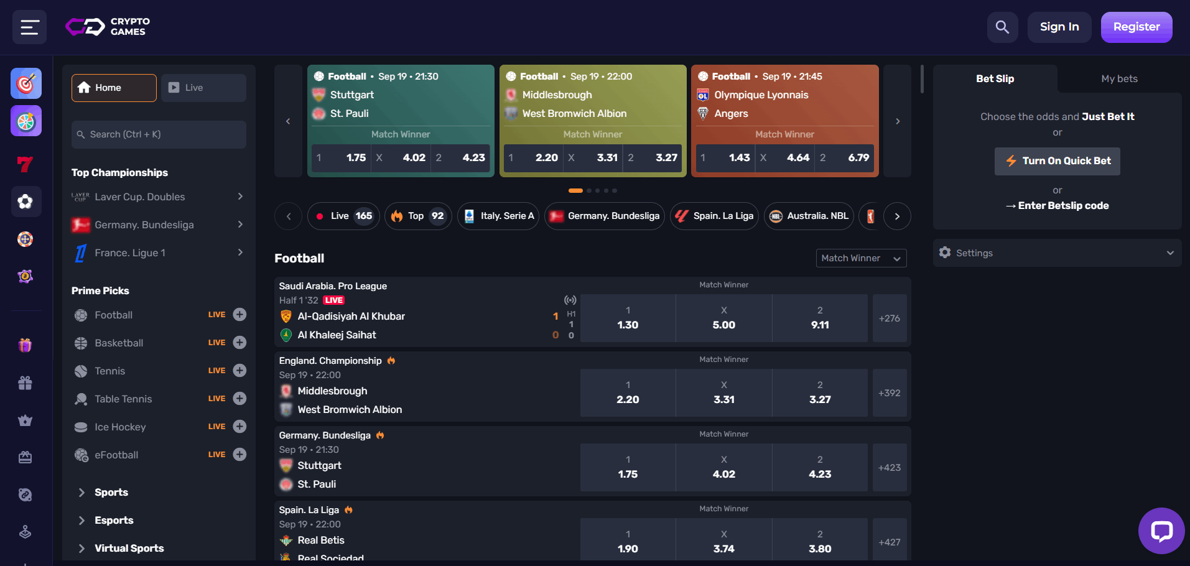1190x566 pixels.
Task: Turn On Quick Bet
Action: click(1057, 161)
